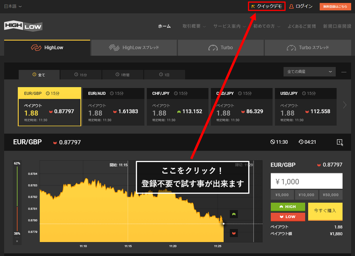The height and width of the screenshot is (256, 355).
Task: Open the よくあるご質問 page
Action: (x=302, y=26)
